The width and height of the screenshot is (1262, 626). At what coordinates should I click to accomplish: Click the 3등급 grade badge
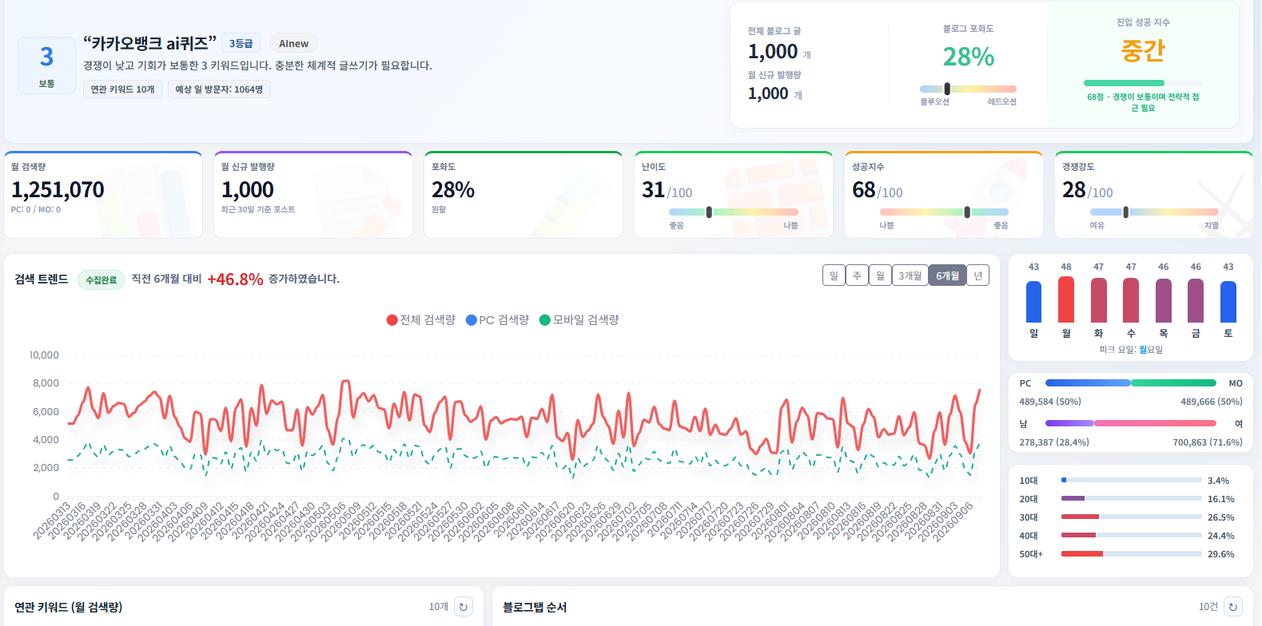tap(241, 44)
